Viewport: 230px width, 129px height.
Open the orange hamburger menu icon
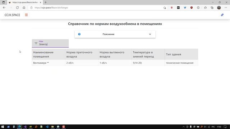(26, 15)
